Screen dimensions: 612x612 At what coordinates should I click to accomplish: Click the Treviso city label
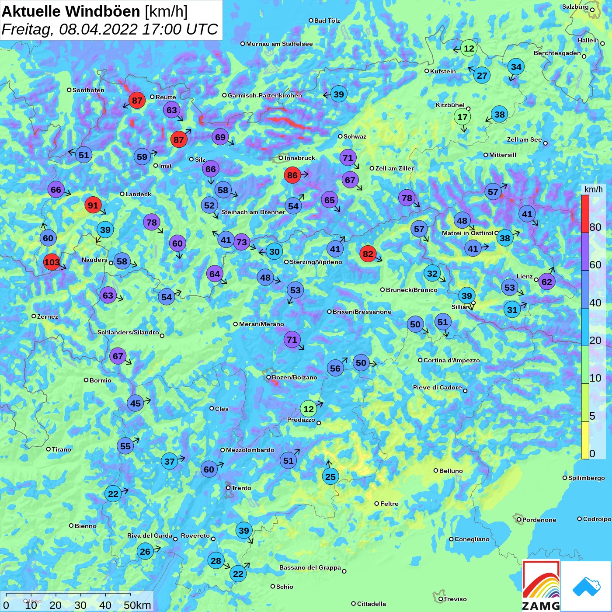pos(456,599)
